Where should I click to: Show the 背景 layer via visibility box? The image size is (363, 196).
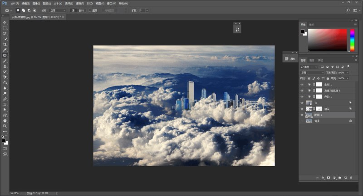(302, 121)
